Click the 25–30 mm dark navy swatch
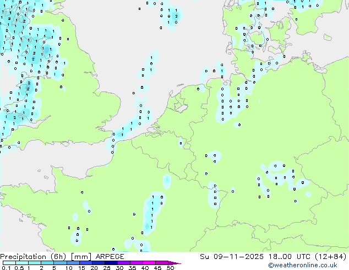 (x=111, y=263)
